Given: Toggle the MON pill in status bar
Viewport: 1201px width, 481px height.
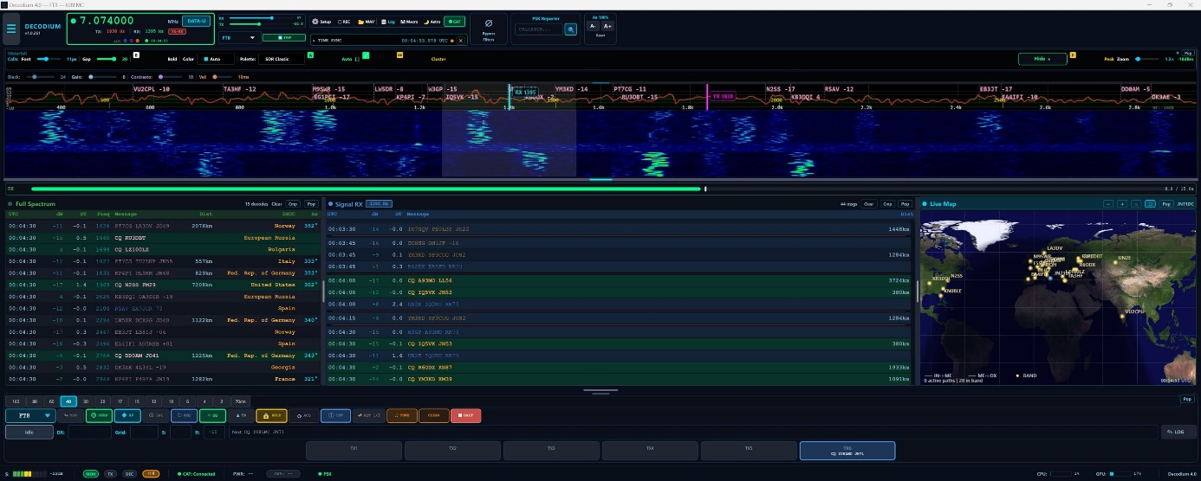Looking at the screenshot, I should click(x=91, y=474).
